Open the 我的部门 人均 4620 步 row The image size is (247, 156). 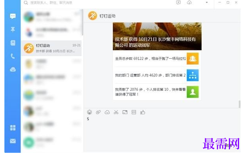[157, 75]
